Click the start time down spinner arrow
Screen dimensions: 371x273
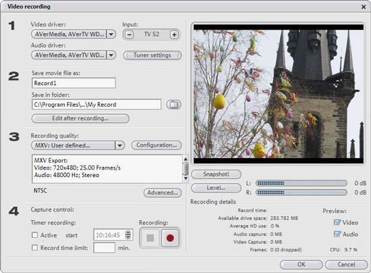point(128,237)
